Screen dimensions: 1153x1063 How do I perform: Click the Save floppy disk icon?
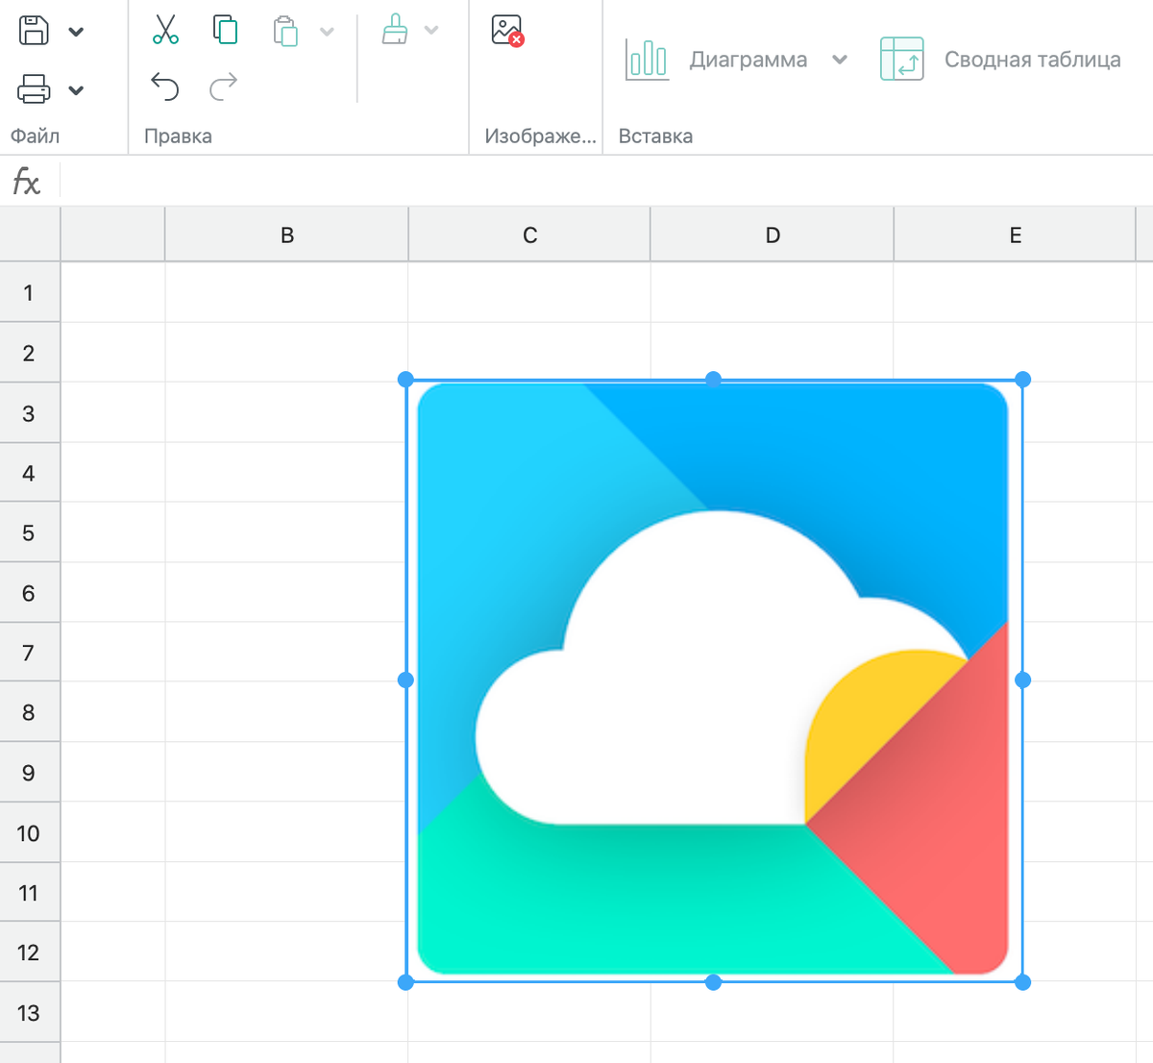coord(34,31)
